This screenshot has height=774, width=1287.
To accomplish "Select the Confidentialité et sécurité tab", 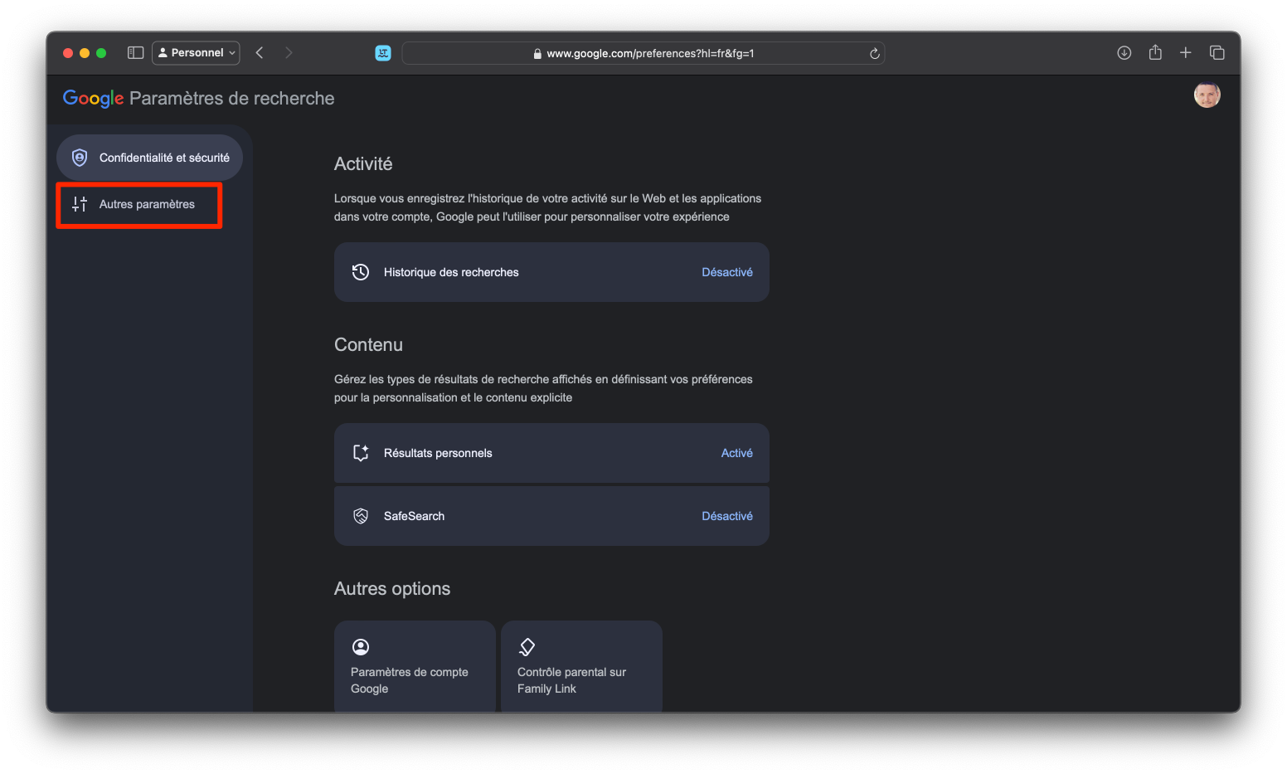I will pos(149,158).
